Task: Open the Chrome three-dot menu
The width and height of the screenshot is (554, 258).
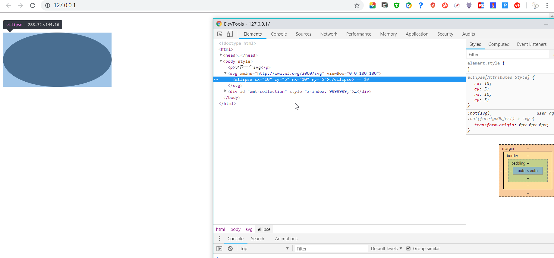Action: pyautogui.click(x=547, y=5)
